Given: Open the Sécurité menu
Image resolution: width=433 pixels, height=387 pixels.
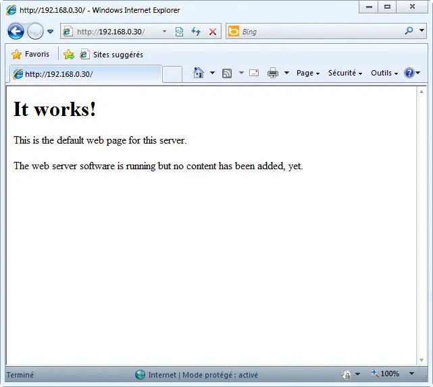Looking at the screenshot, I should click(345, 73).
